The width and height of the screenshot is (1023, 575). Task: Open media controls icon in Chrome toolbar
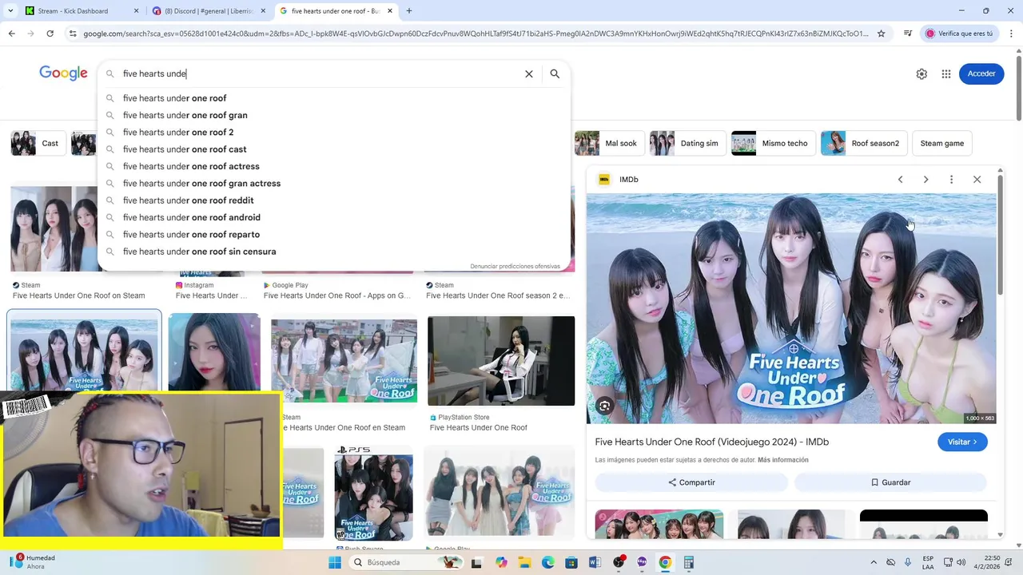(908, 34)
